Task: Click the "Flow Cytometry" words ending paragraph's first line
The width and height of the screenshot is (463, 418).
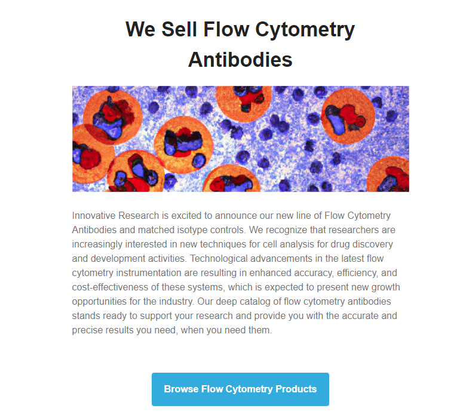Action: tap(357, 215)
